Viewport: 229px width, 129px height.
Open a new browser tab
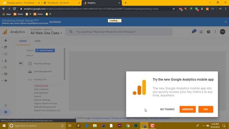[126, 3]
